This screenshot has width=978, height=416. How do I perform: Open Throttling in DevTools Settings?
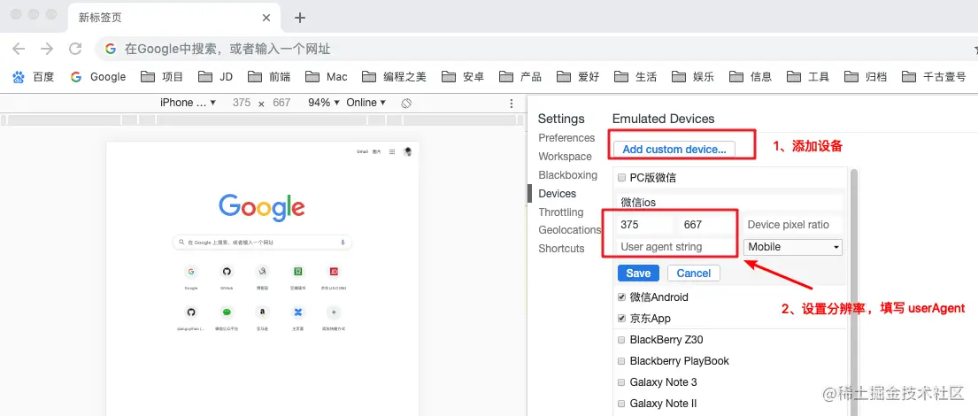tap(561, 212)
